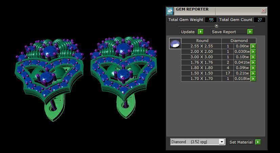The image size is (280, 153).
Task: Select the 1.50 X 1.50 size cell
Action: 202,73
